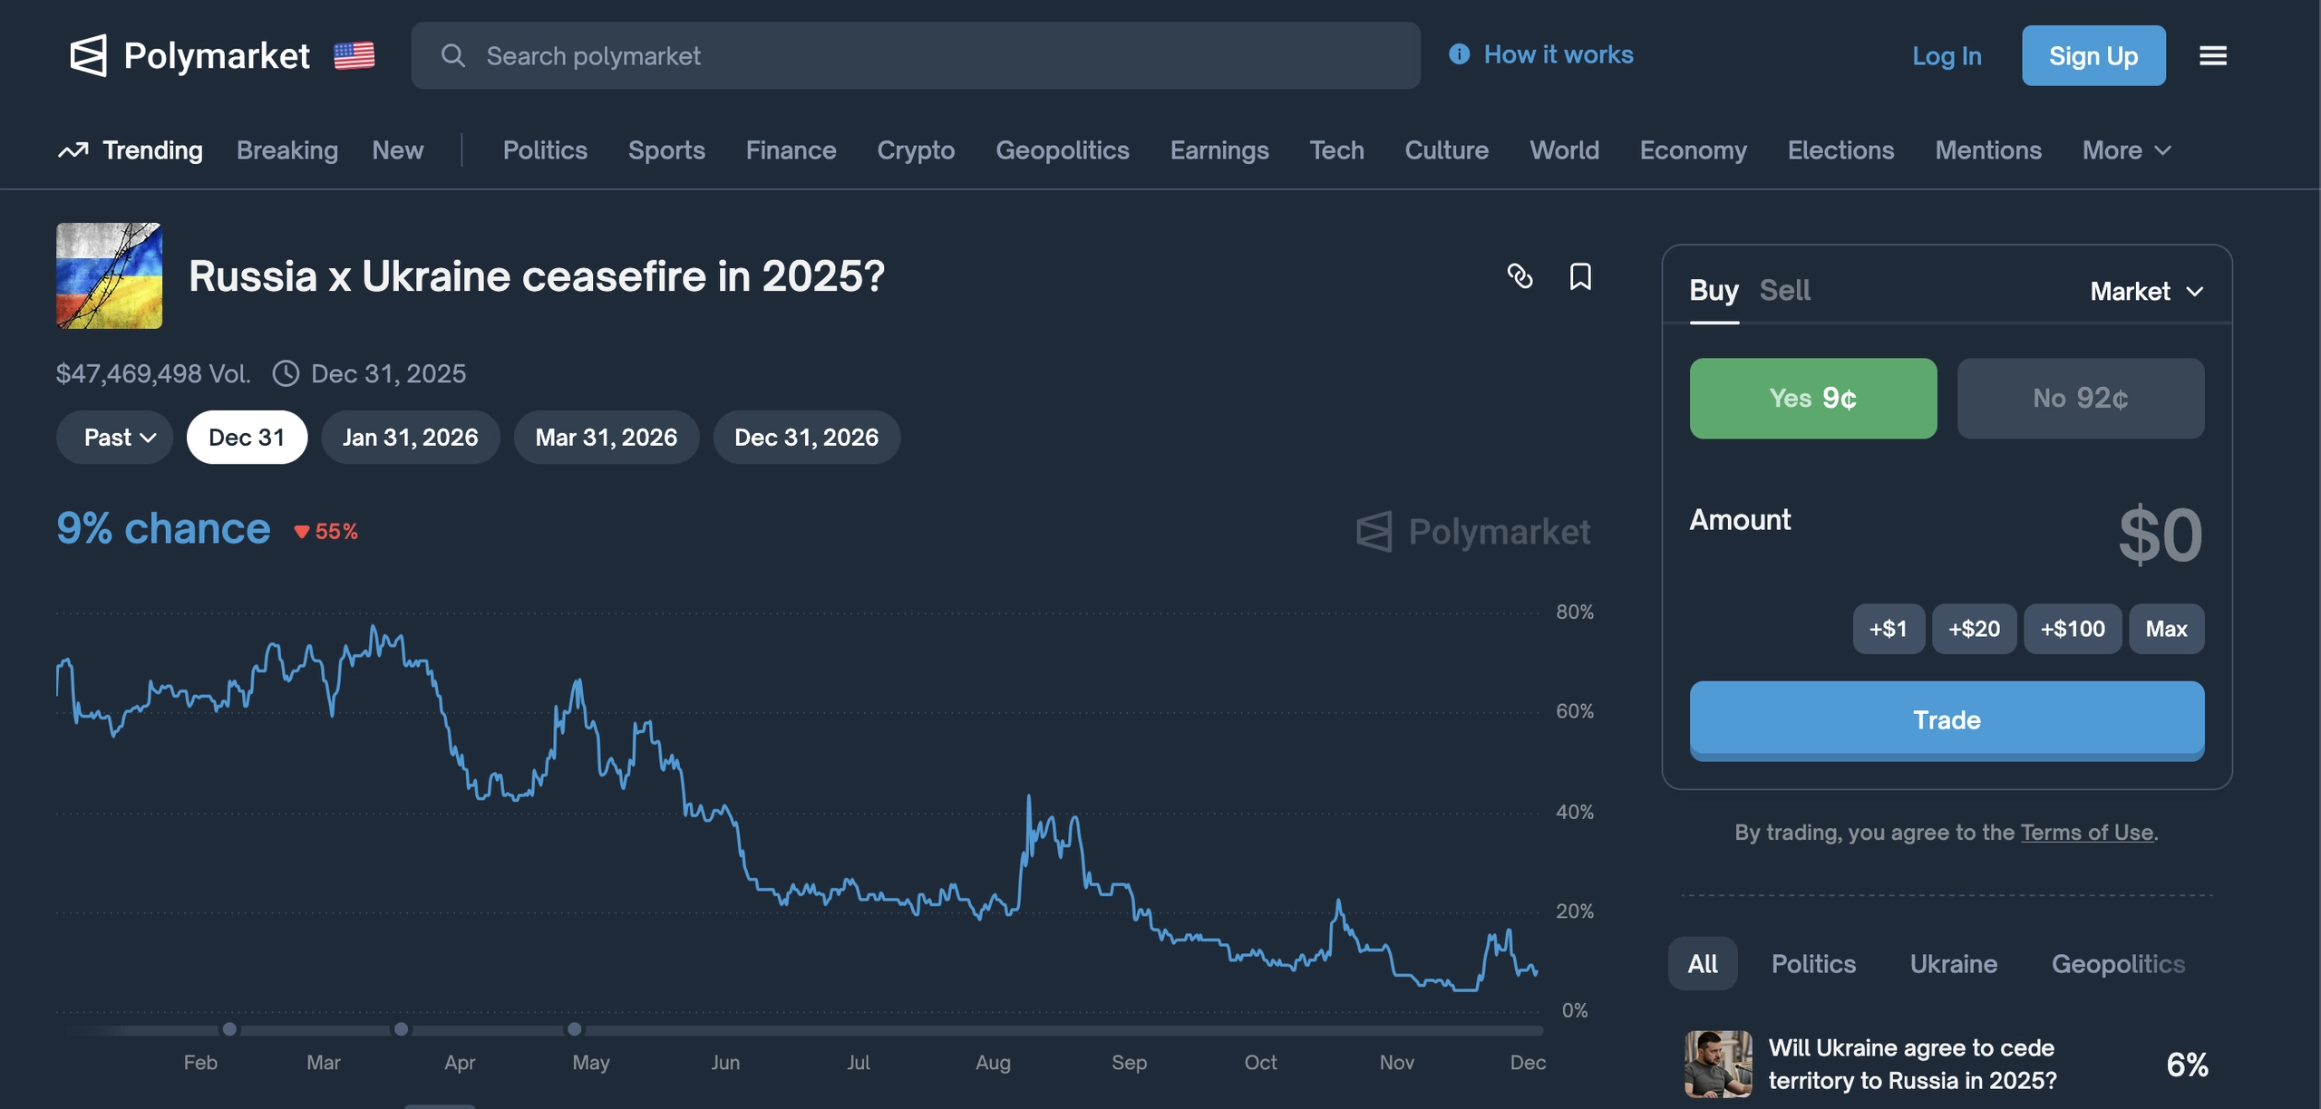The image size is (2321, 1109).
Task: Select the No 92¢ outcome
Action: (2080, 399)
